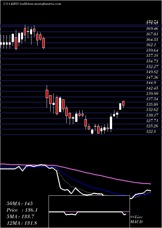This screenshot has height=228, width=162.
Task: Select the 130.17 price label
Action: 152,115
